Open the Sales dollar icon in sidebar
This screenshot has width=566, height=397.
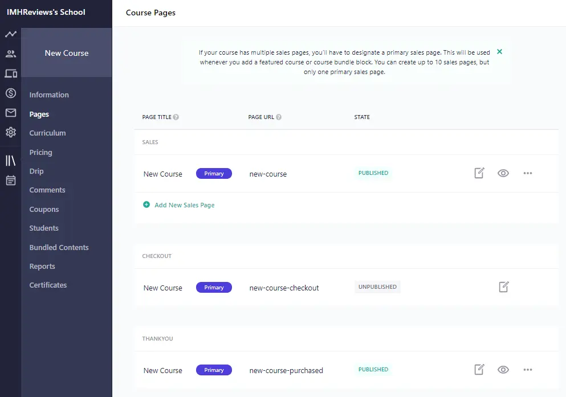click(x=11, y=93)
